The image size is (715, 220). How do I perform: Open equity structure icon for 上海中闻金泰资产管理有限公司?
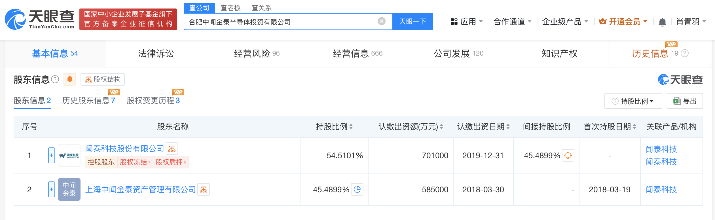tap(204, 189)
